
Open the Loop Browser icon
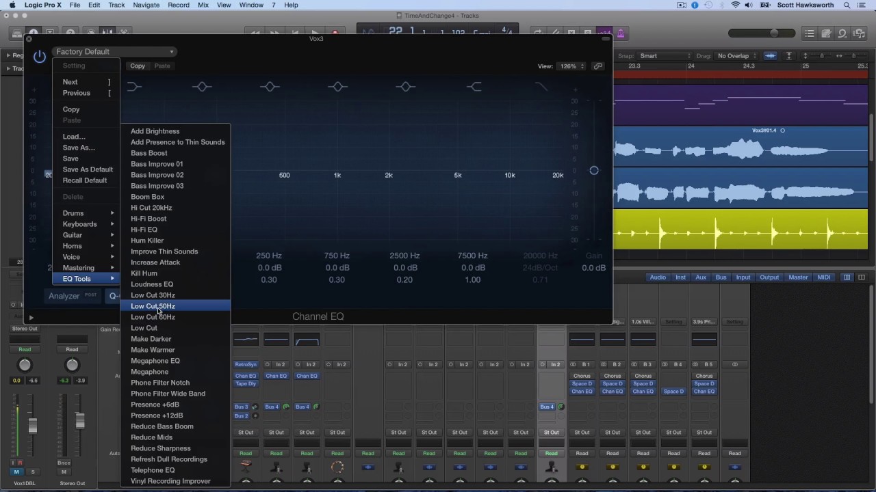point(842,33)
